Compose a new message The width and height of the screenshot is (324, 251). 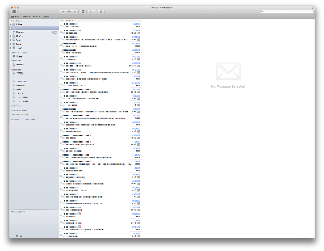tap(83, 12)
